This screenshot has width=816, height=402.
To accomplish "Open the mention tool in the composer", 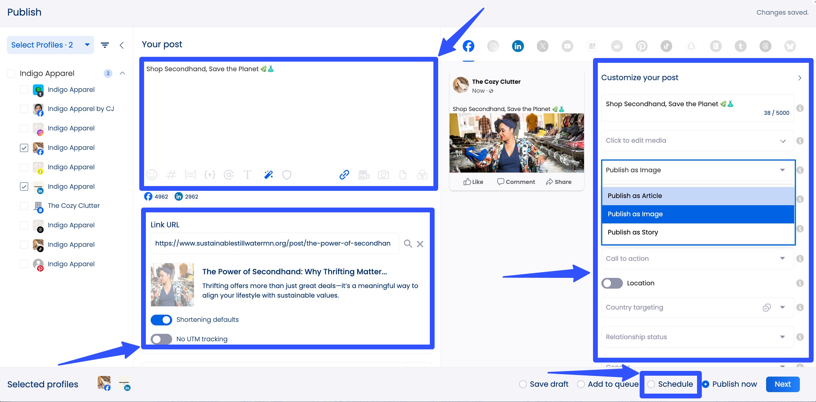I will coord(229,175).
